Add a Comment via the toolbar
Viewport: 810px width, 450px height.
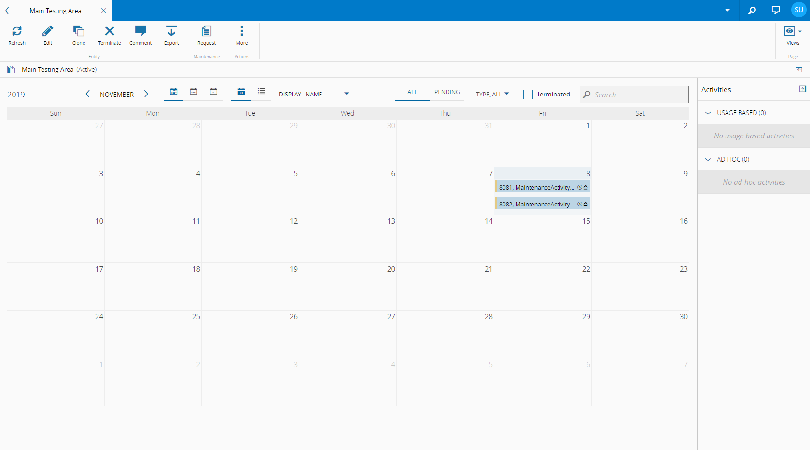(x=140, y=35)
